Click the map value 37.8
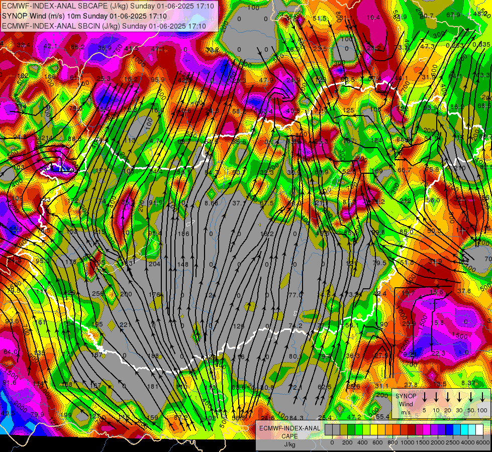 [464, 291]
